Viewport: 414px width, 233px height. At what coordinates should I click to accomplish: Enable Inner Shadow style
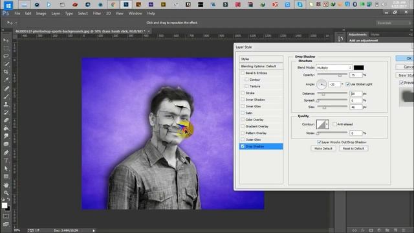tap(243, 99)
